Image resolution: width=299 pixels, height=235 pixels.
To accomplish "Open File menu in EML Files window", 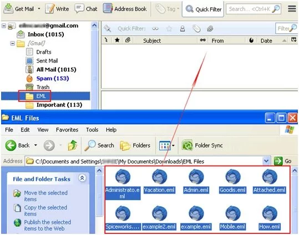I will [x=9, y=130].
